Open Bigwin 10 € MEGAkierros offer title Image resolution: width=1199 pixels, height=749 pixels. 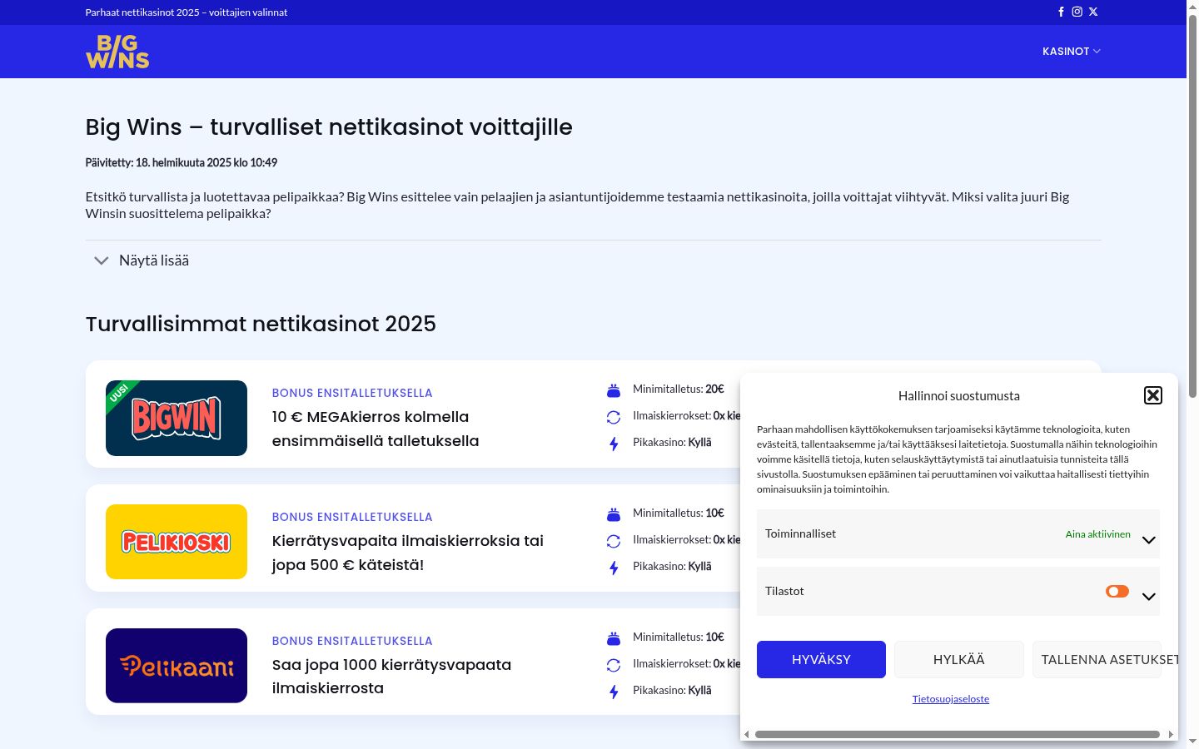[376, 429]
